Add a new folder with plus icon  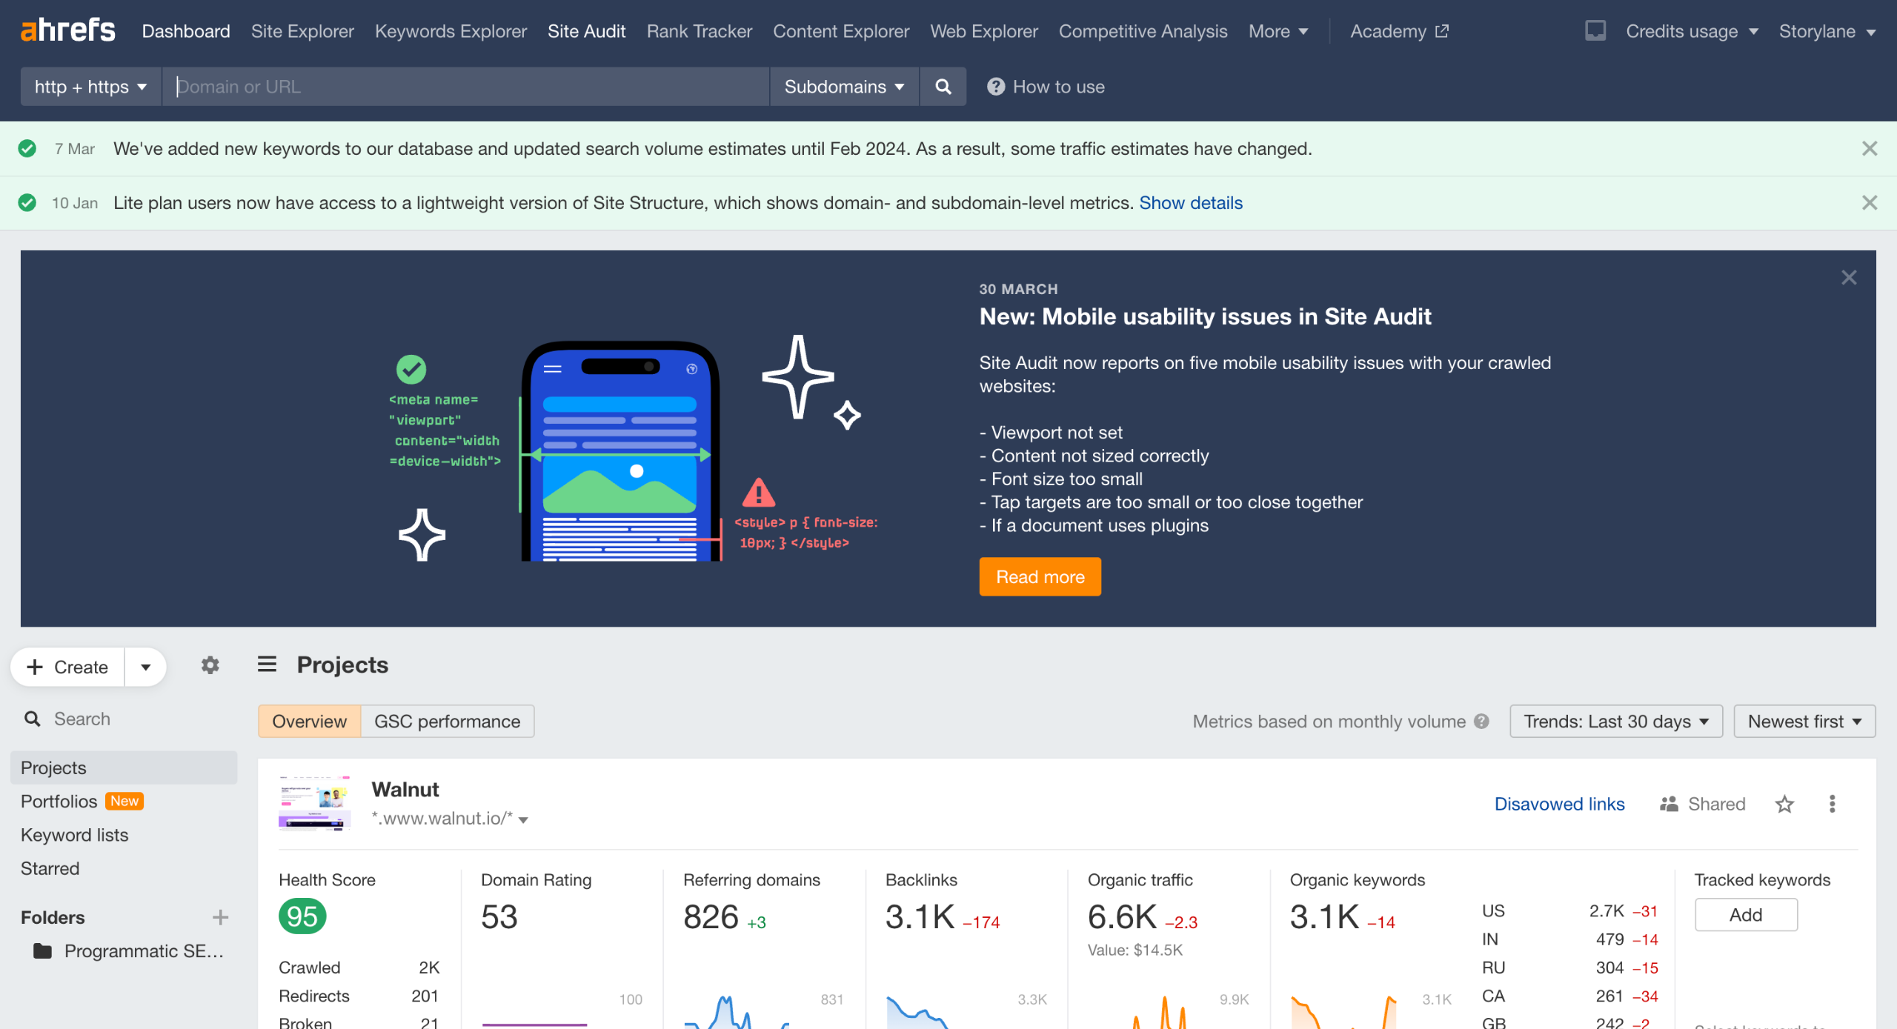pyautogui.click(x=220, y=917)
